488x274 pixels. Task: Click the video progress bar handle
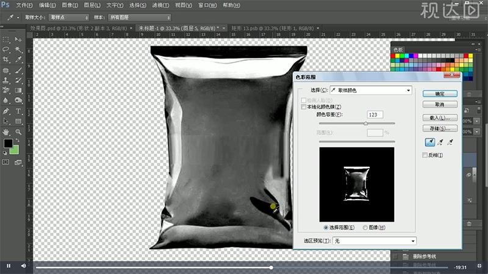pos(271,267)
